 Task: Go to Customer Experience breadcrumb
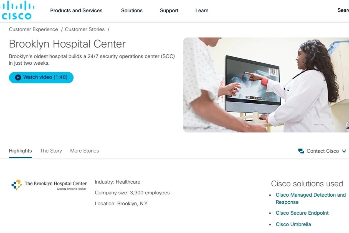pos(33,29)
